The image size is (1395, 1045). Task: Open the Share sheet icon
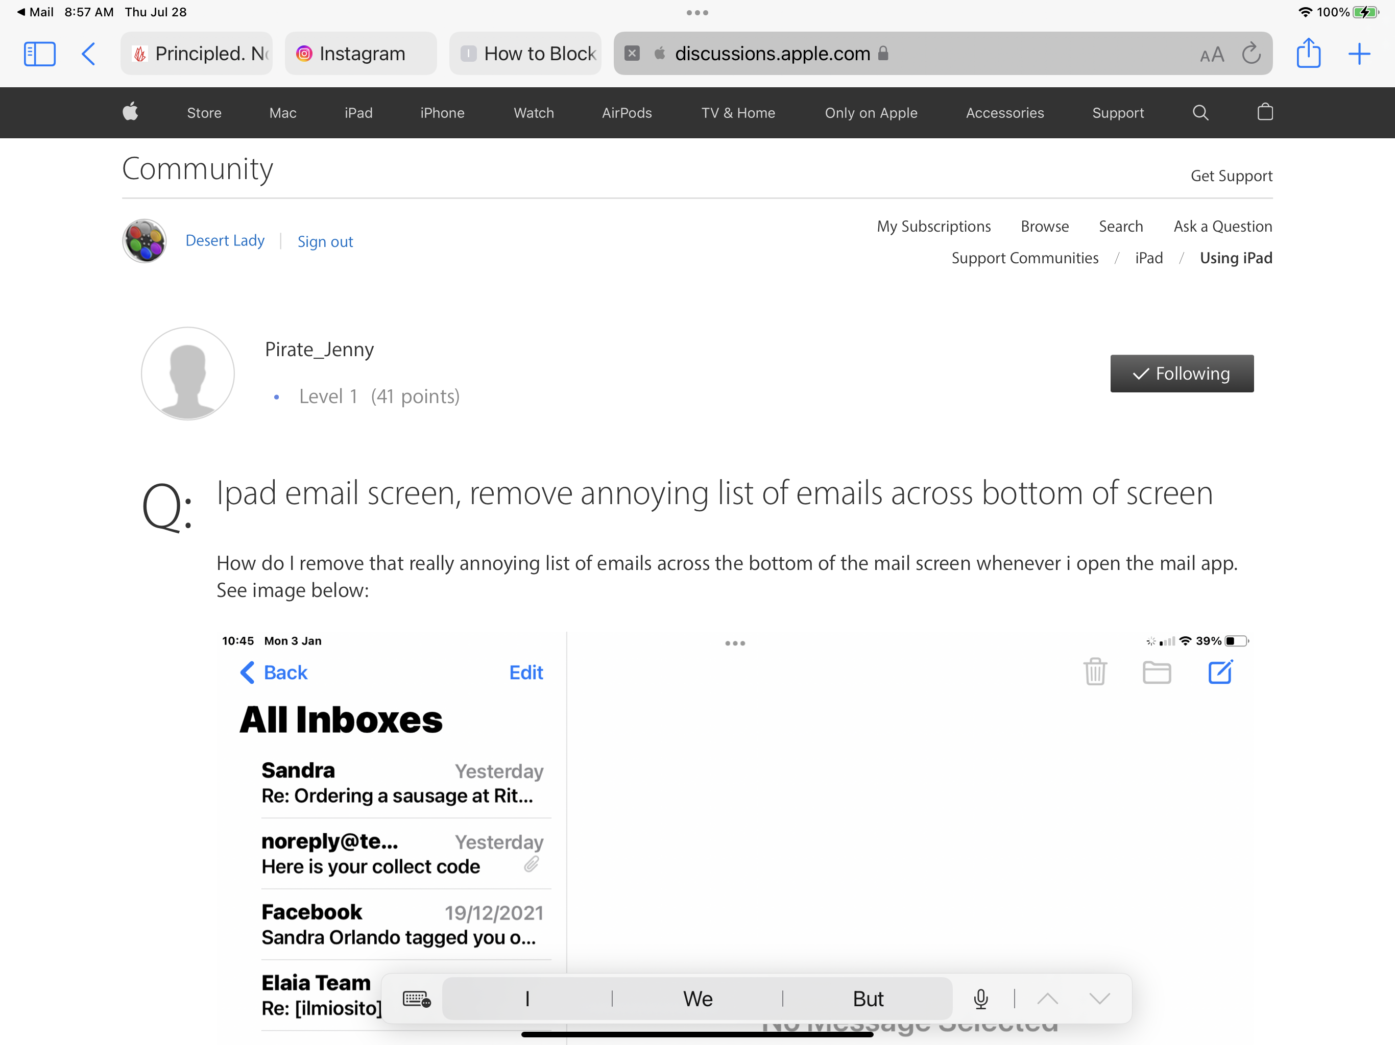pyautogui.click(x=1308, y=54)
